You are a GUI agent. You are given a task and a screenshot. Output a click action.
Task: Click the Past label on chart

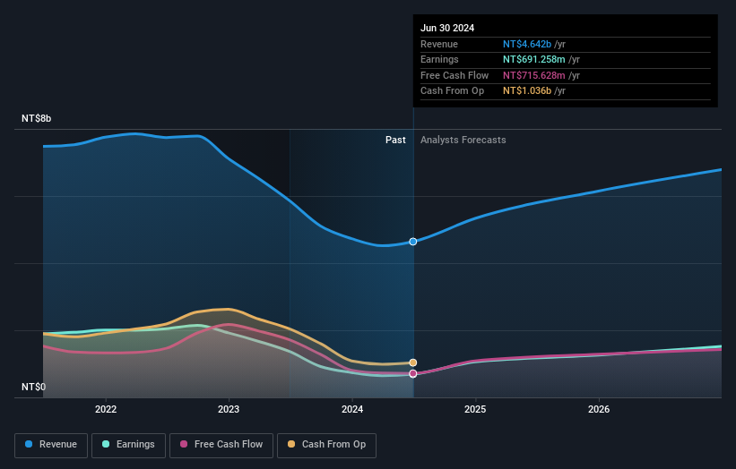395,141
